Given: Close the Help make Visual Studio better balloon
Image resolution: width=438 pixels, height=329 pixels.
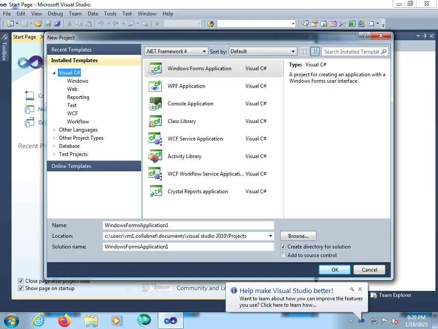Looking at the screenshot, I should pyautogui.click(x=360, y=289).
